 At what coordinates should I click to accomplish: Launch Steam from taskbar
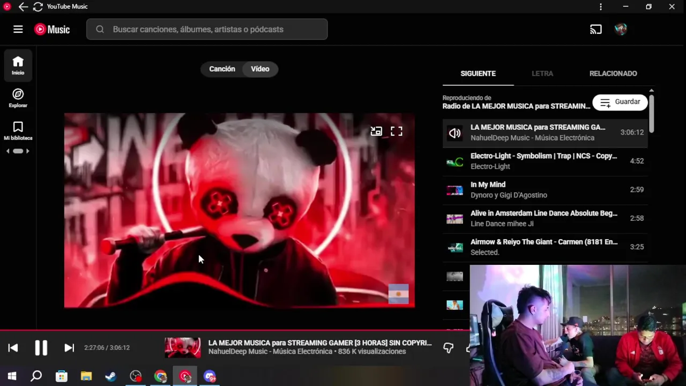(x=111, y=376)
